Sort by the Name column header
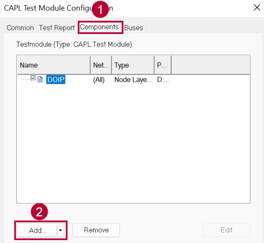264x243 pixels. (x=54, y=65)
